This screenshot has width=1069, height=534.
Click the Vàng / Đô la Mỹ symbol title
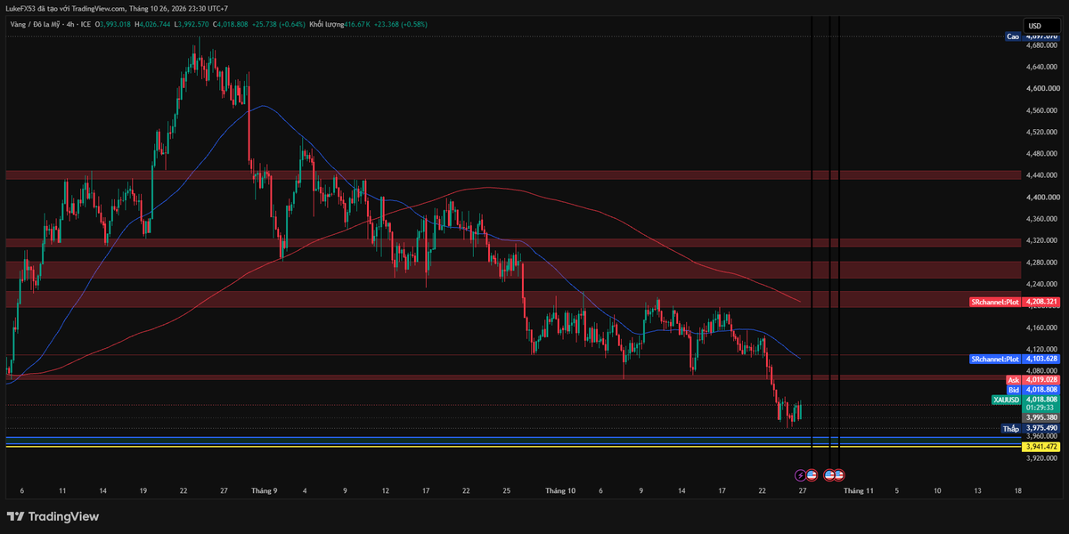pyautogui.click(x=36, y=24)
